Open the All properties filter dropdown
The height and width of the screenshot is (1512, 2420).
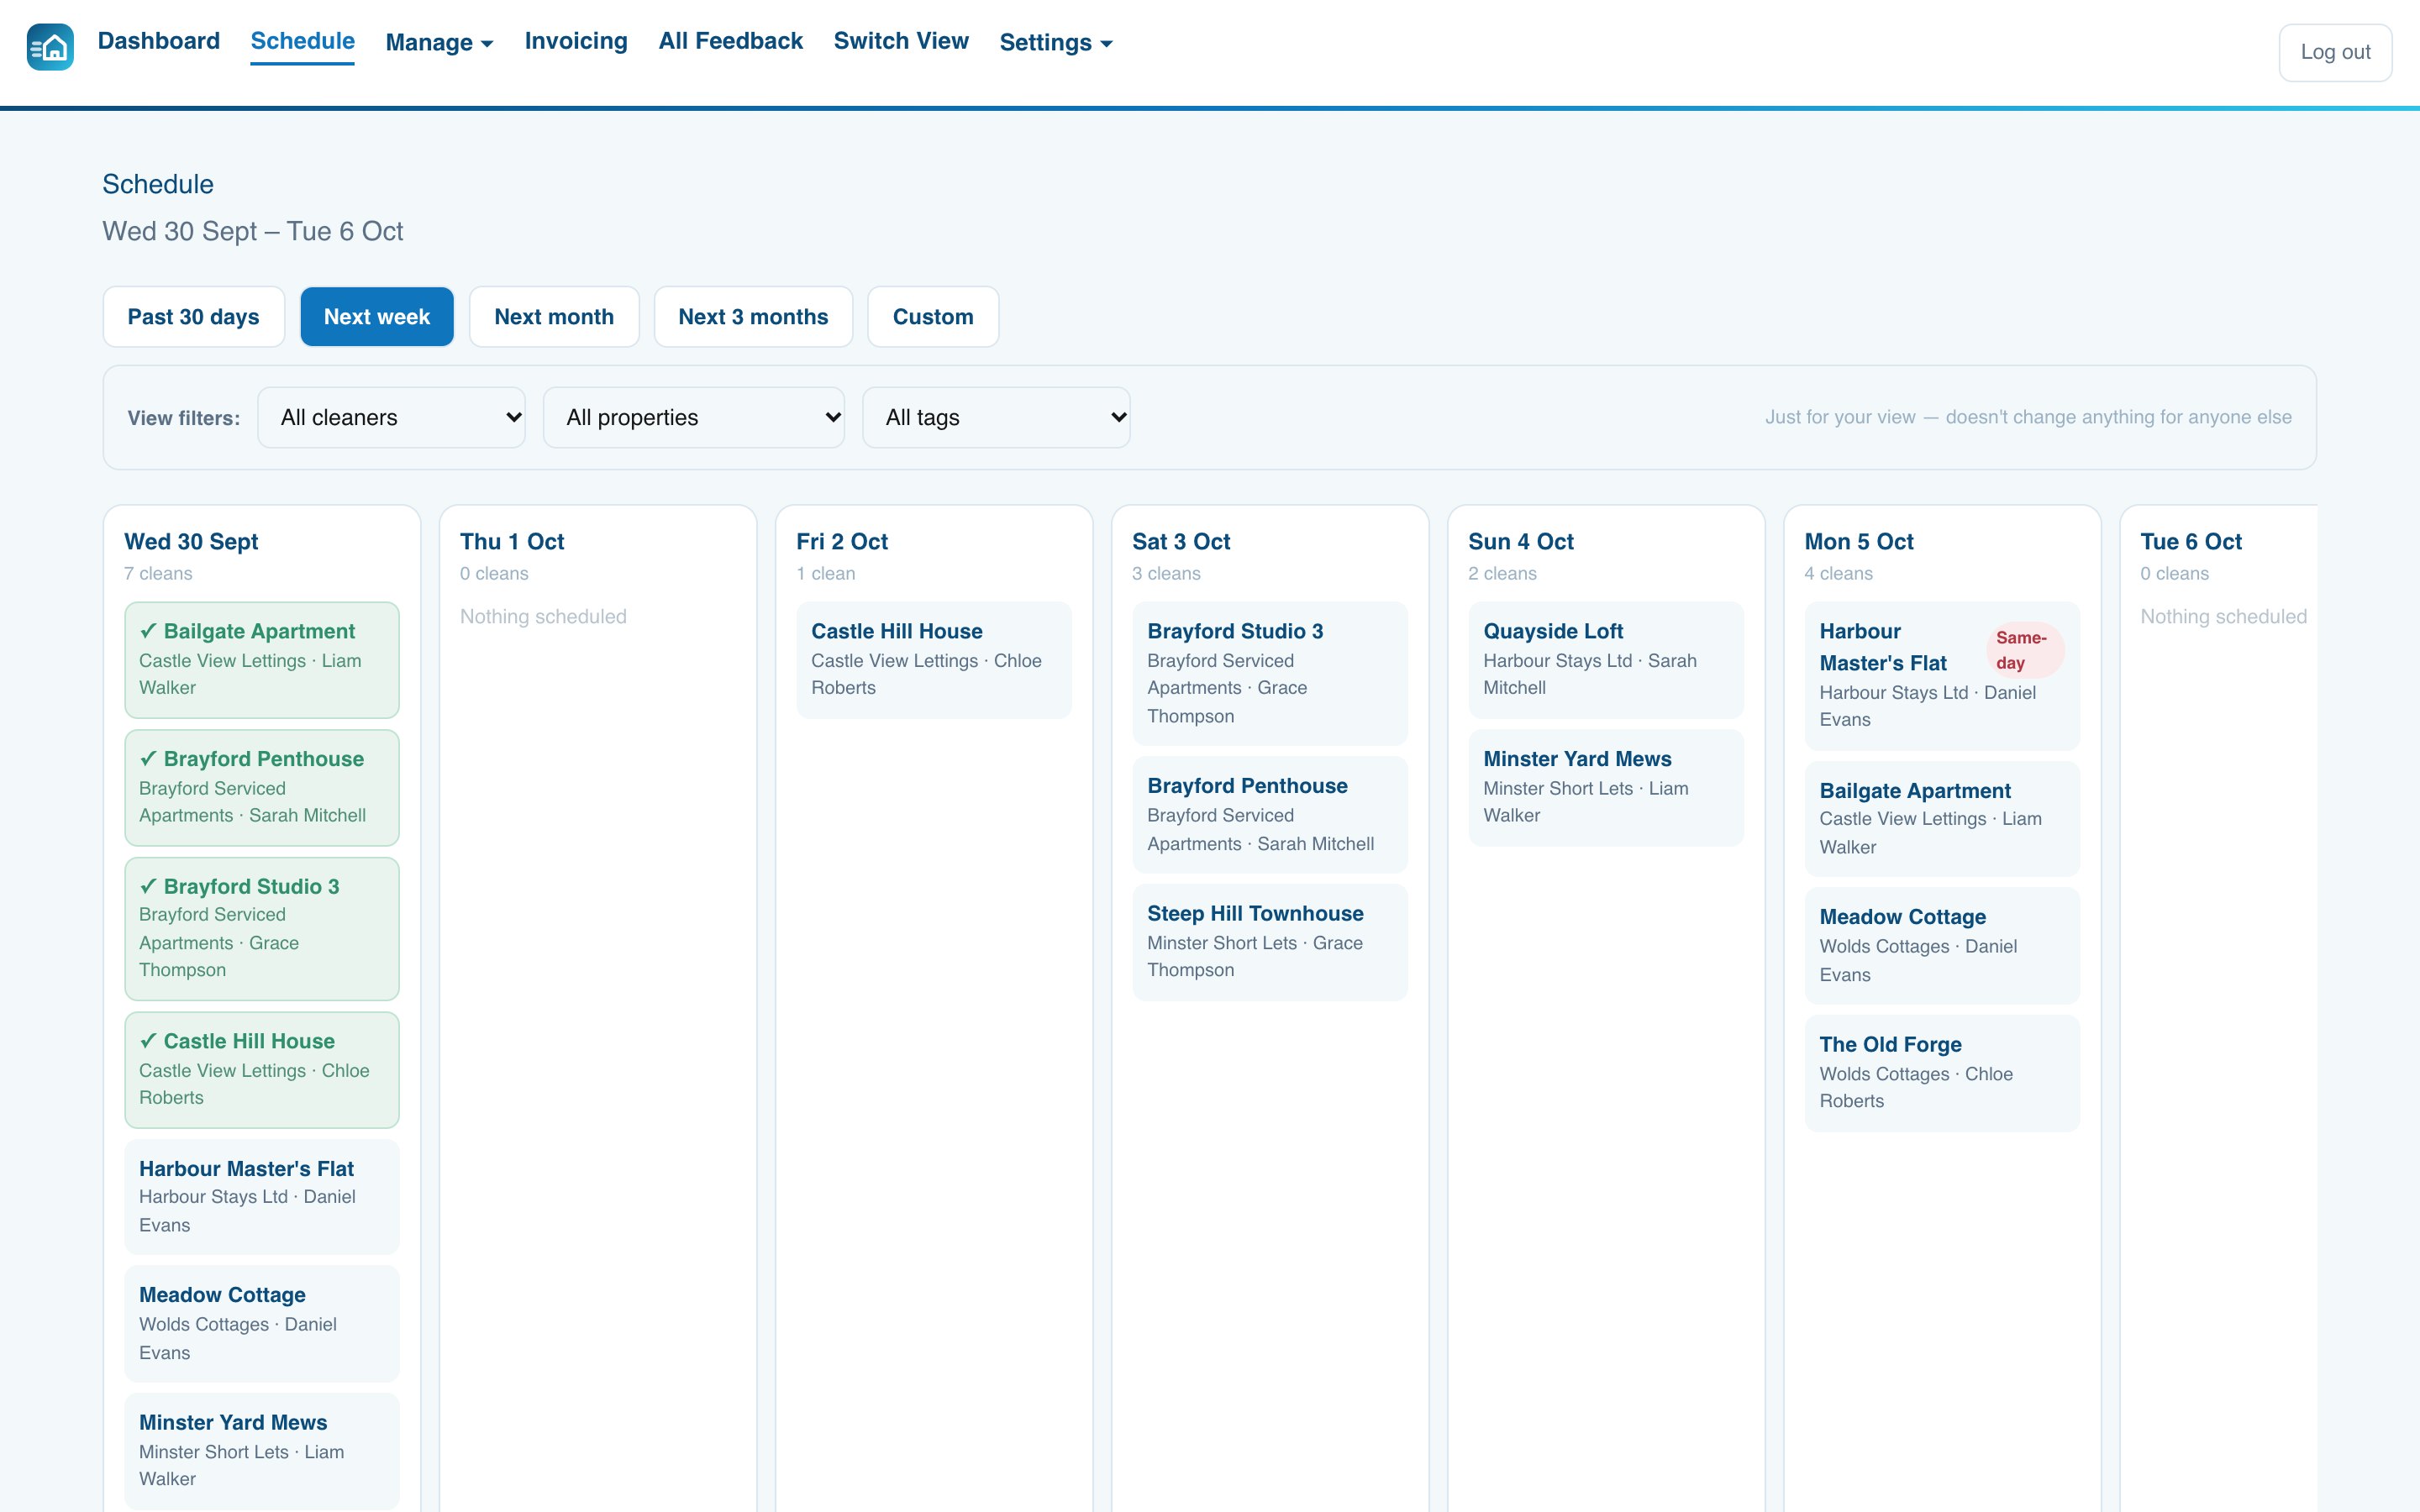[x=694, y=418]
